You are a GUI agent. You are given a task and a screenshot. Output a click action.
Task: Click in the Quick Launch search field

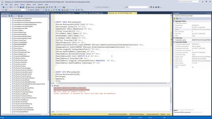[x=188, y=1]
